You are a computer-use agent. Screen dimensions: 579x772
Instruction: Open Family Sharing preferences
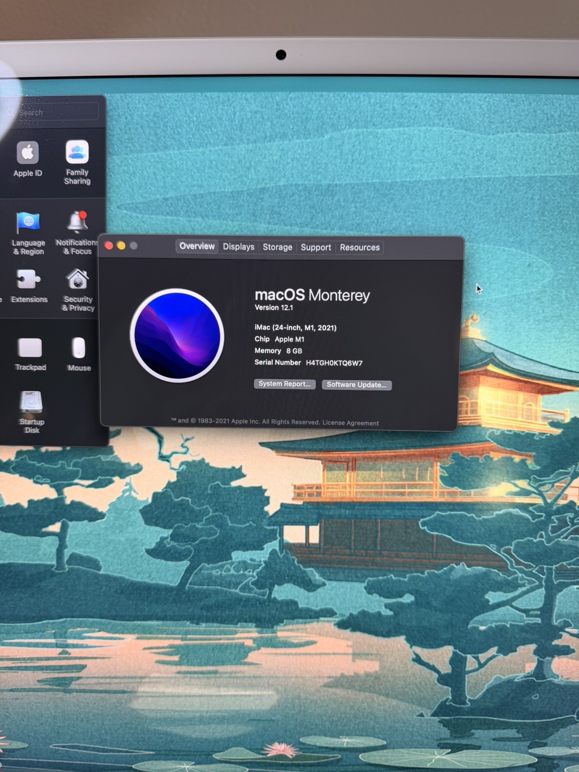tap(77, 163)
